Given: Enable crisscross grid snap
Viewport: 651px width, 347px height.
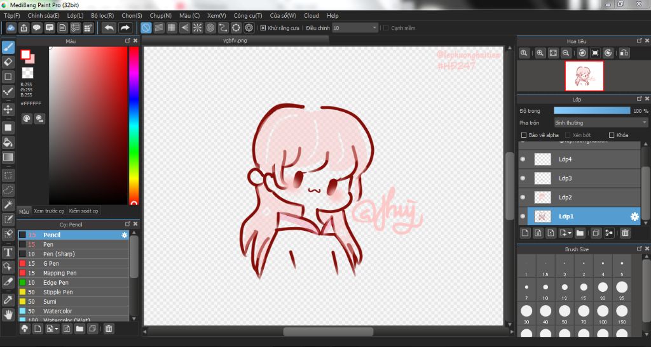Looking at the screenshot, I should (x=172, y=28).
